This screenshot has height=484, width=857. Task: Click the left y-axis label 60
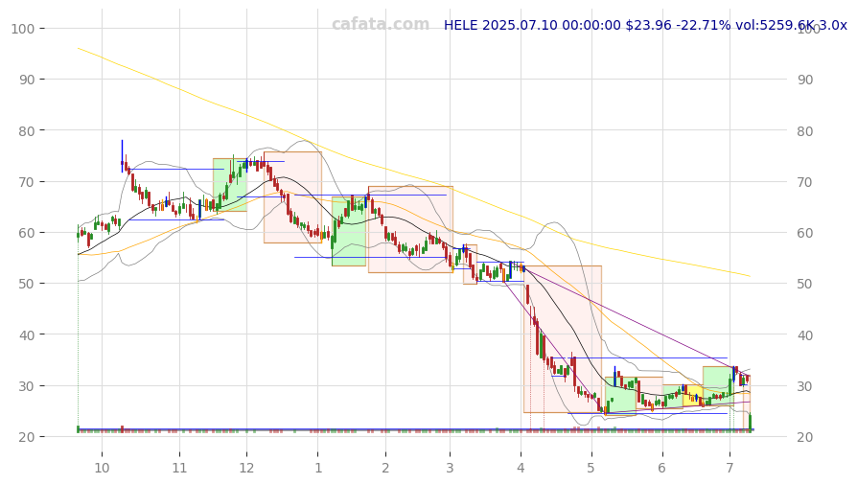(26, 233)
